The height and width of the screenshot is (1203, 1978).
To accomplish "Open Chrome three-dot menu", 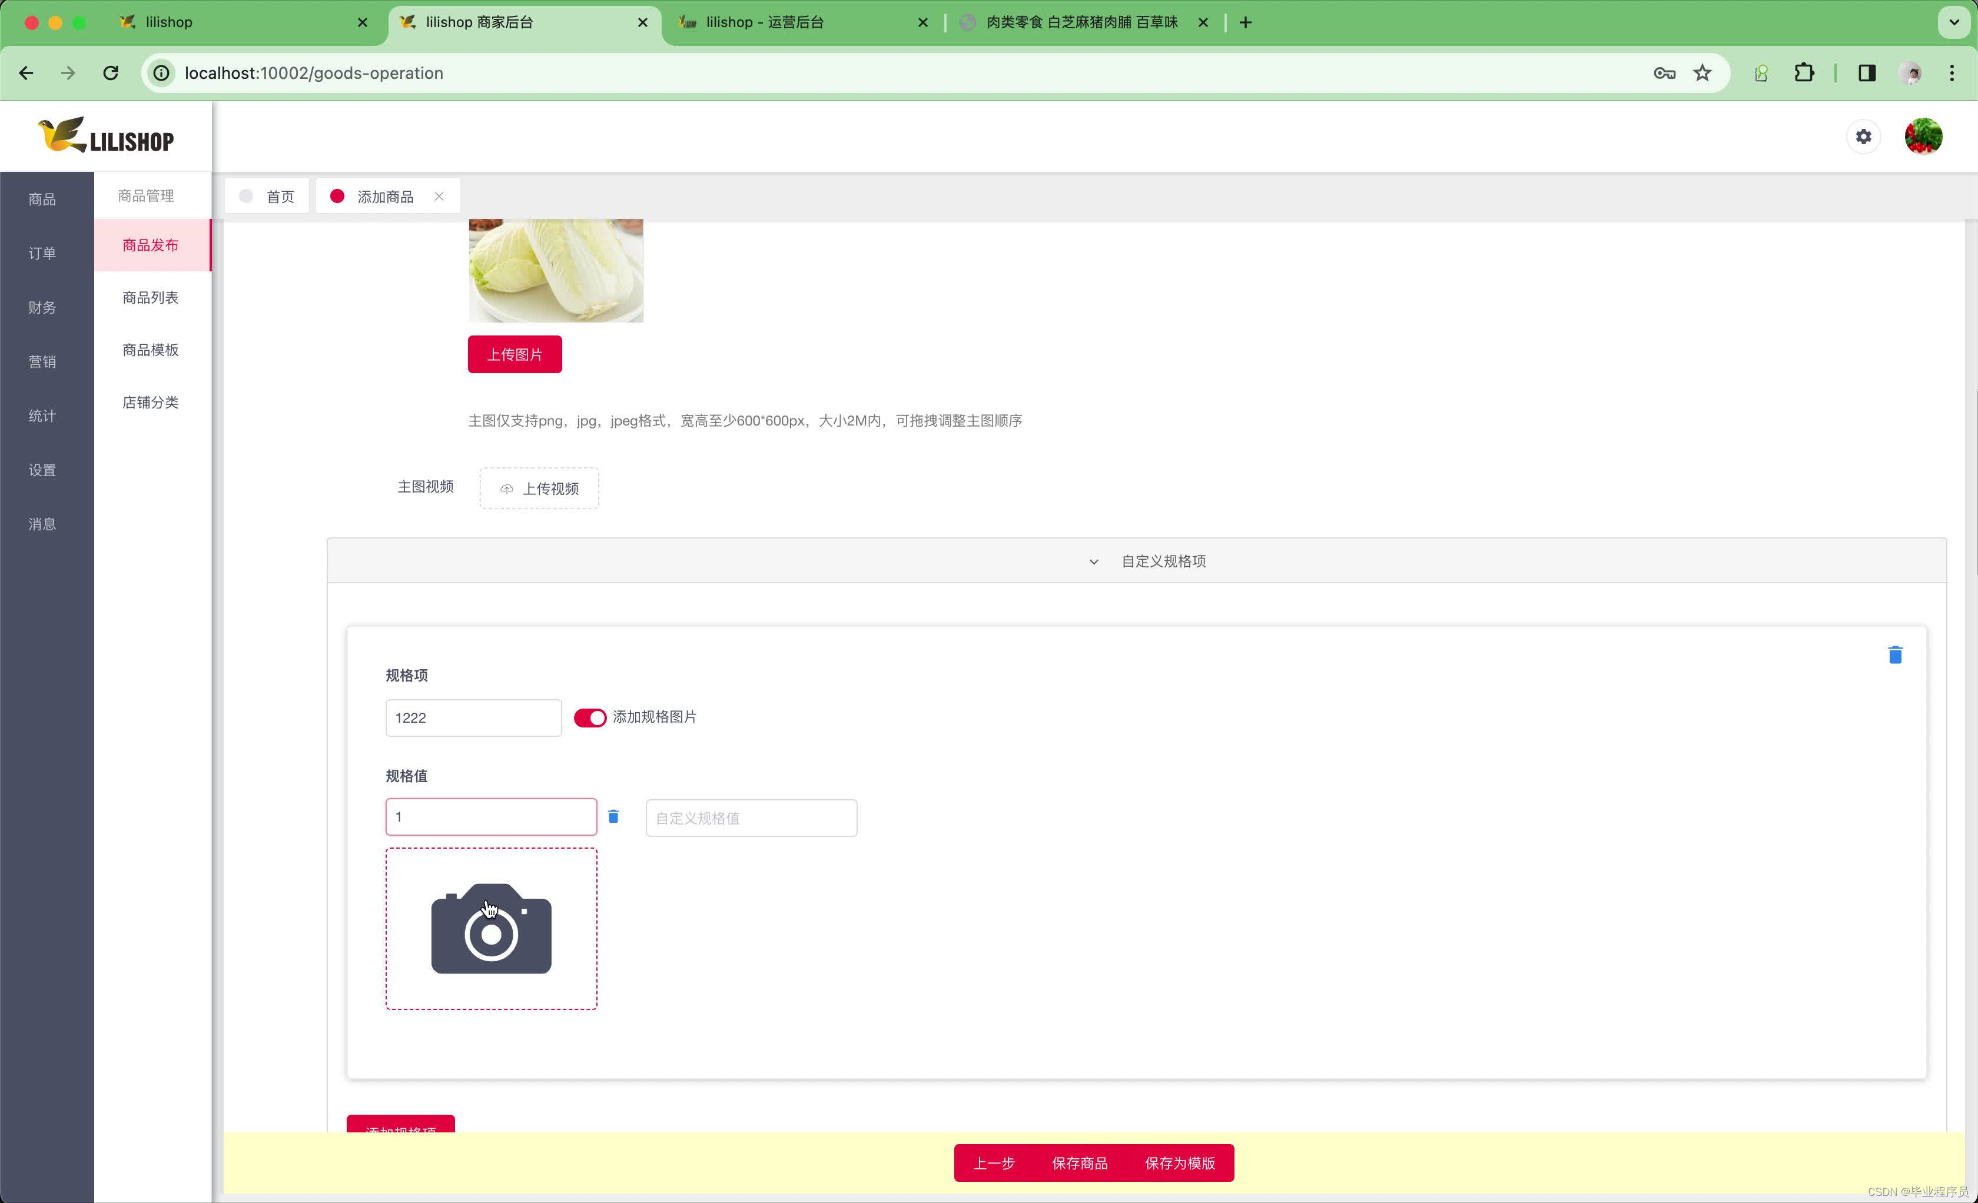I will (1952, 73).
